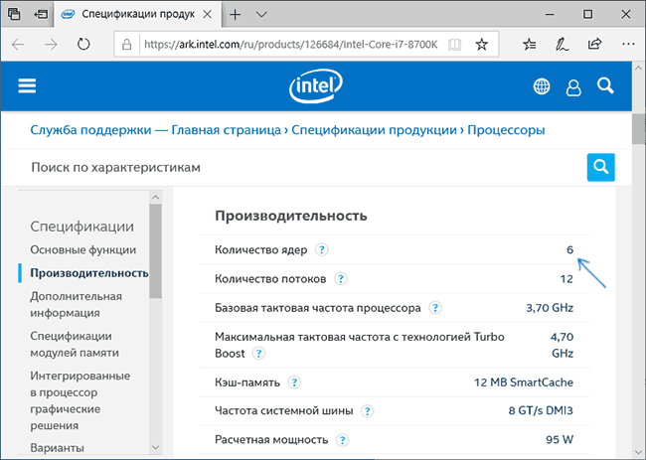Submit the blue specifications search button
Image resolution: width=646 pixels, height=460 pixels.
pos(600,167)
